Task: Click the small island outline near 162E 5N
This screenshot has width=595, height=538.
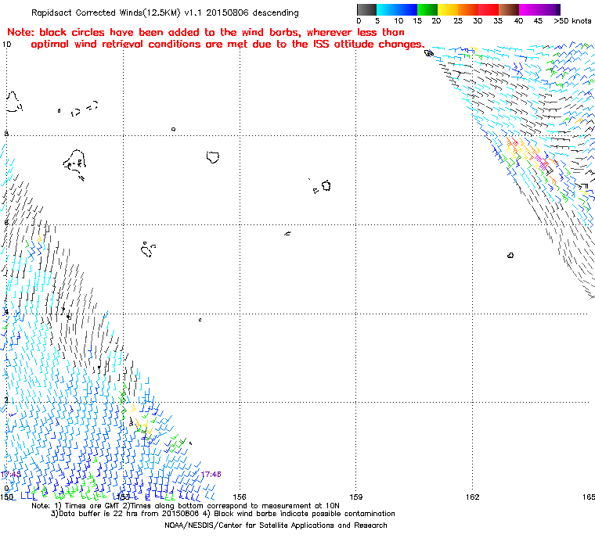Action: (x=510, y=256)
